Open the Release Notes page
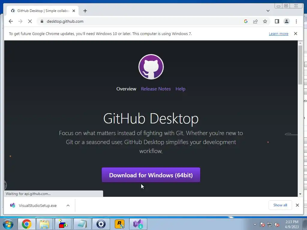This screenshot has height=230, width=307. coord(156,89)
